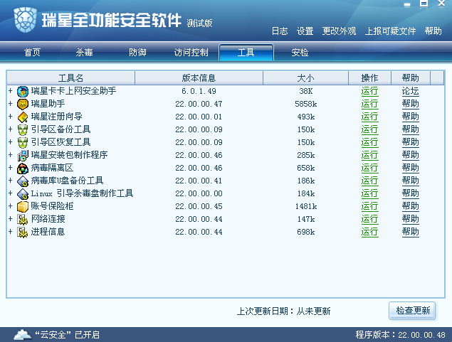This screenshot has width=452, height=342.
Task: Expand the 瑞星卡卡上网安全助手 row
Action: (x=11, y=91)
